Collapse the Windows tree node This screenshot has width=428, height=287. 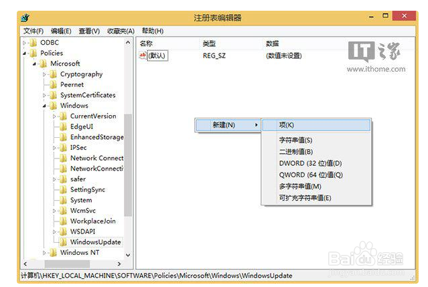click(x=44, y=106)
